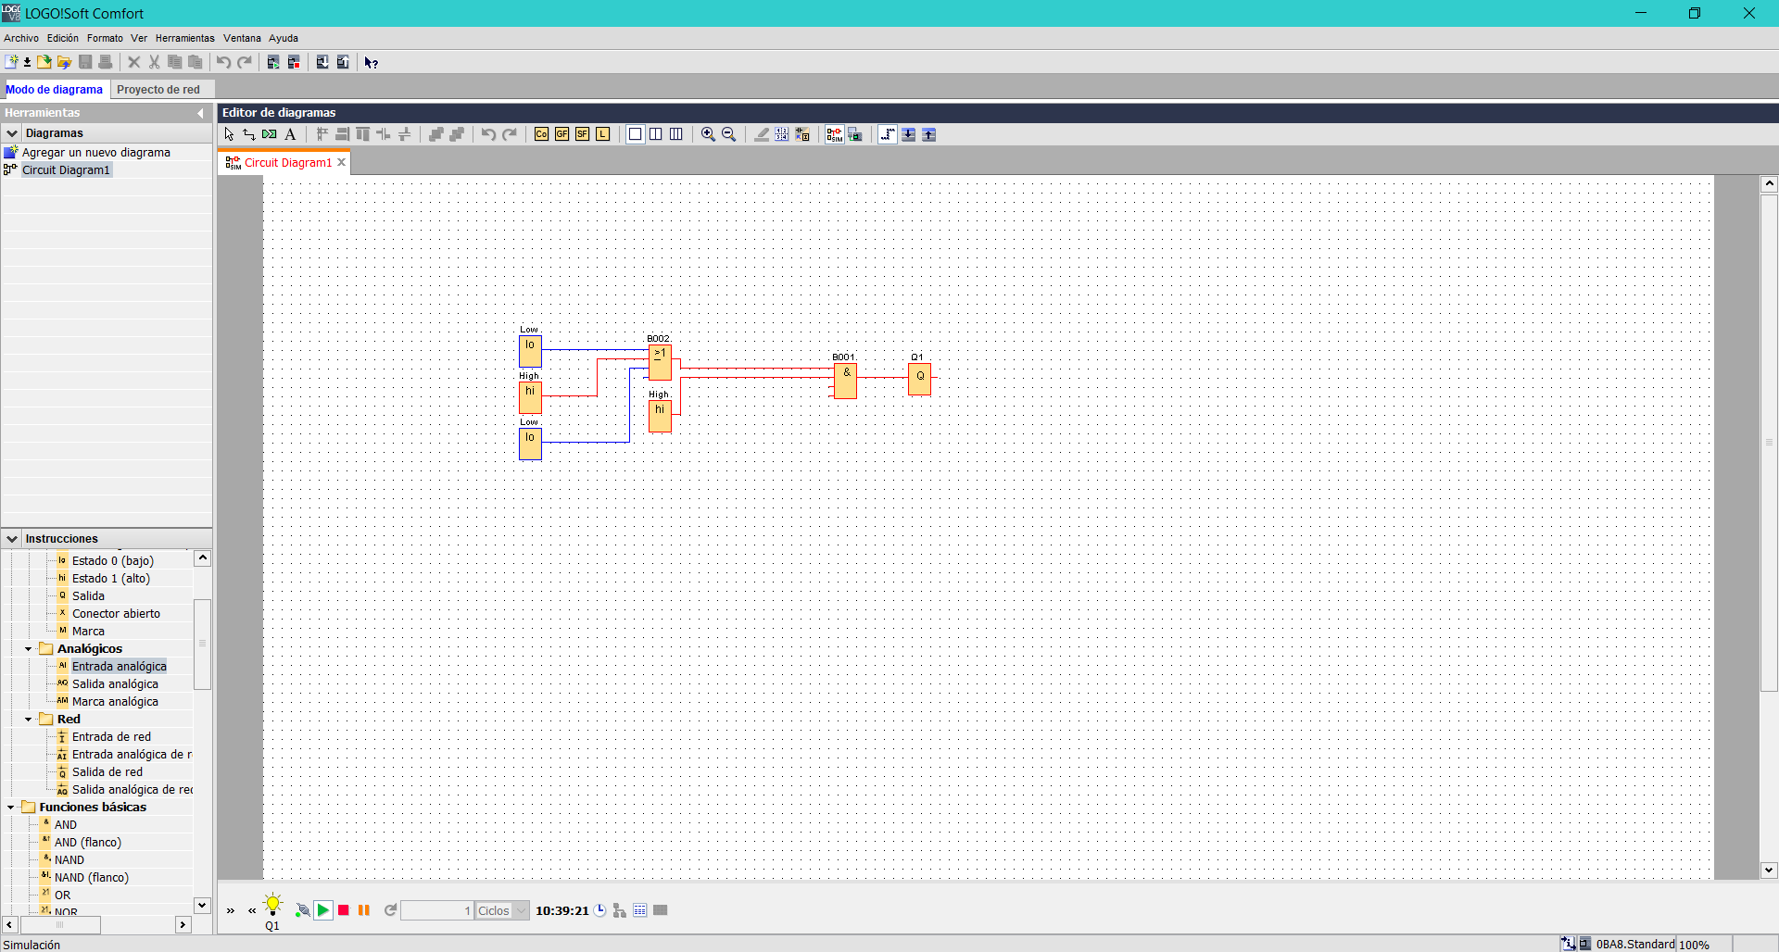Collapse the Instrucciones section
This screenshot has width=1779, height=952.
(12, 539)
